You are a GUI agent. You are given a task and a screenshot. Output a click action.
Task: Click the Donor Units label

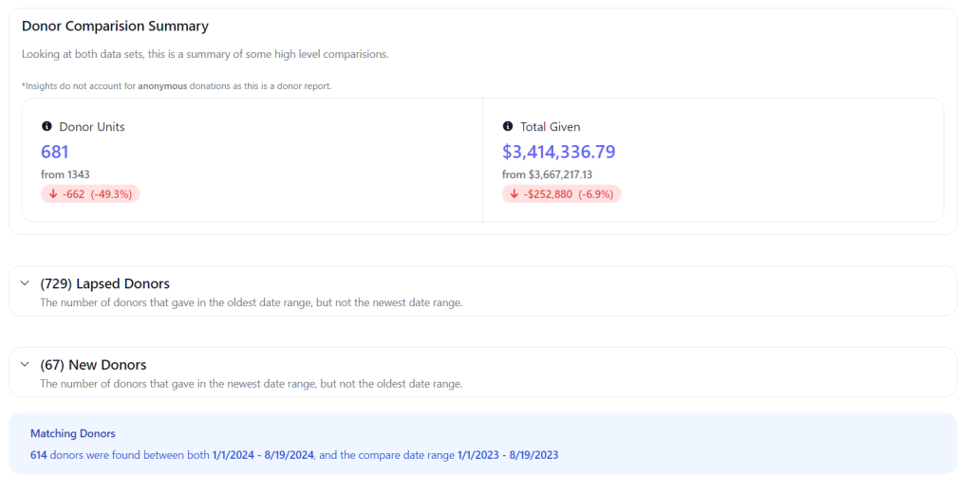point(92,127)
